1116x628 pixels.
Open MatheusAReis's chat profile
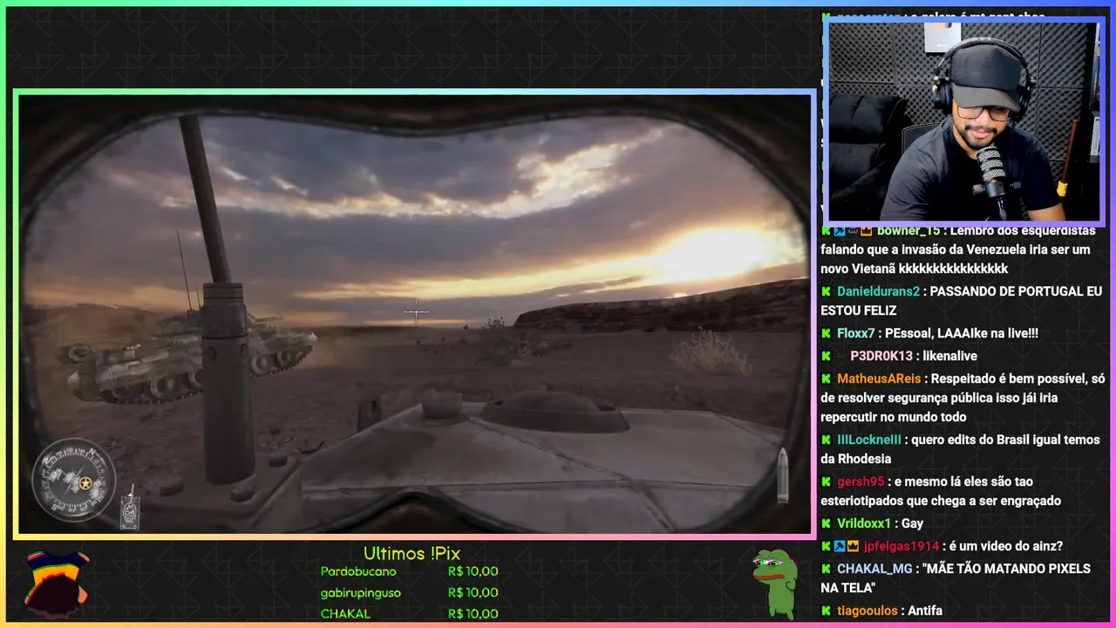coord(879,379)
